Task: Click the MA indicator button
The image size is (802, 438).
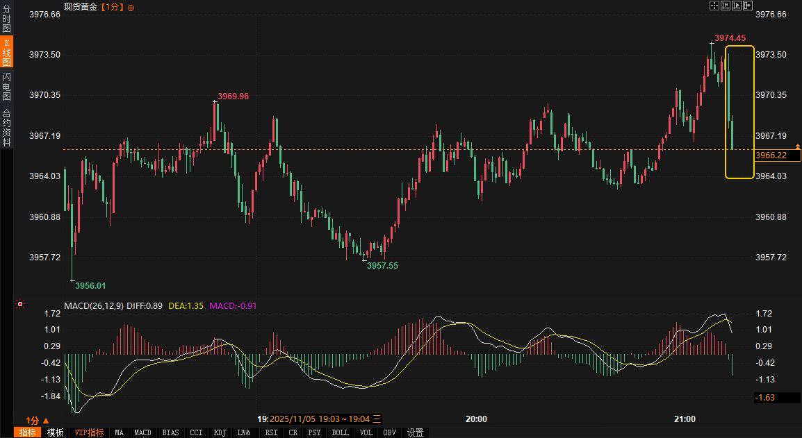Action: [x=119, y=432]
